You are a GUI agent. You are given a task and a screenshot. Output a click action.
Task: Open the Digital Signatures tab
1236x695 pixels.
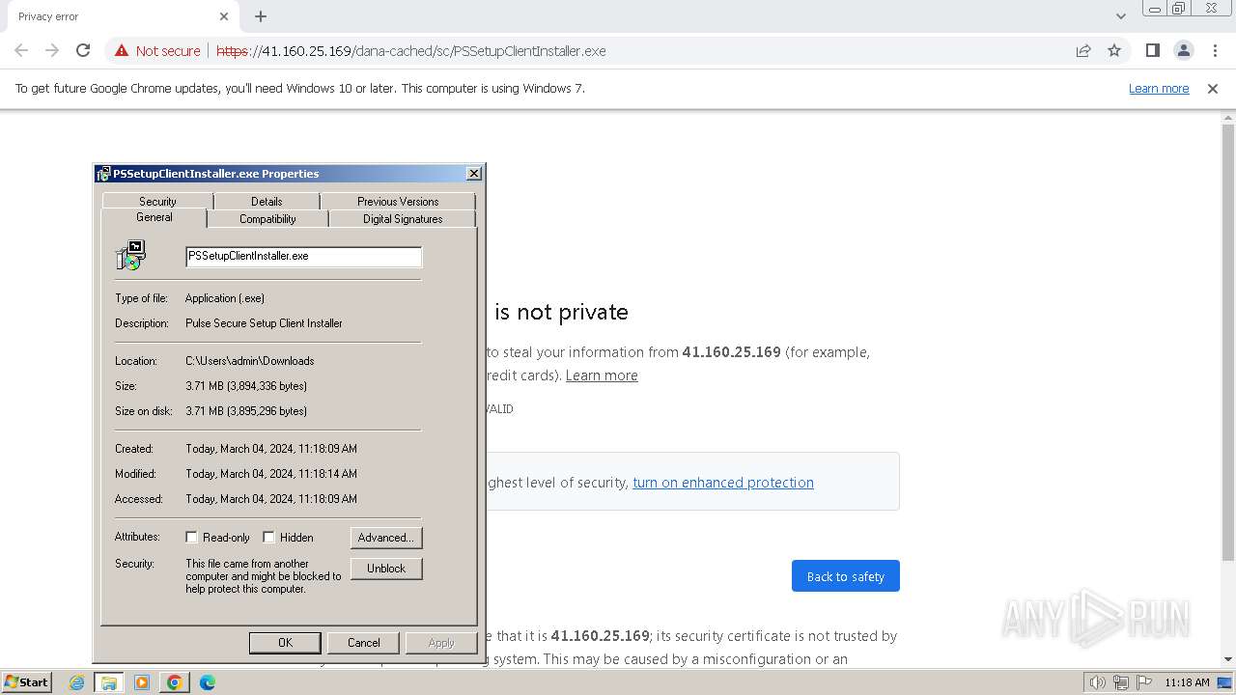pyautogui.click(x=403, y=219)
